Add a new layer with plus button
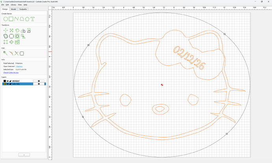The image size is (272, 163). pyautogui.click(x=24, y=155)
